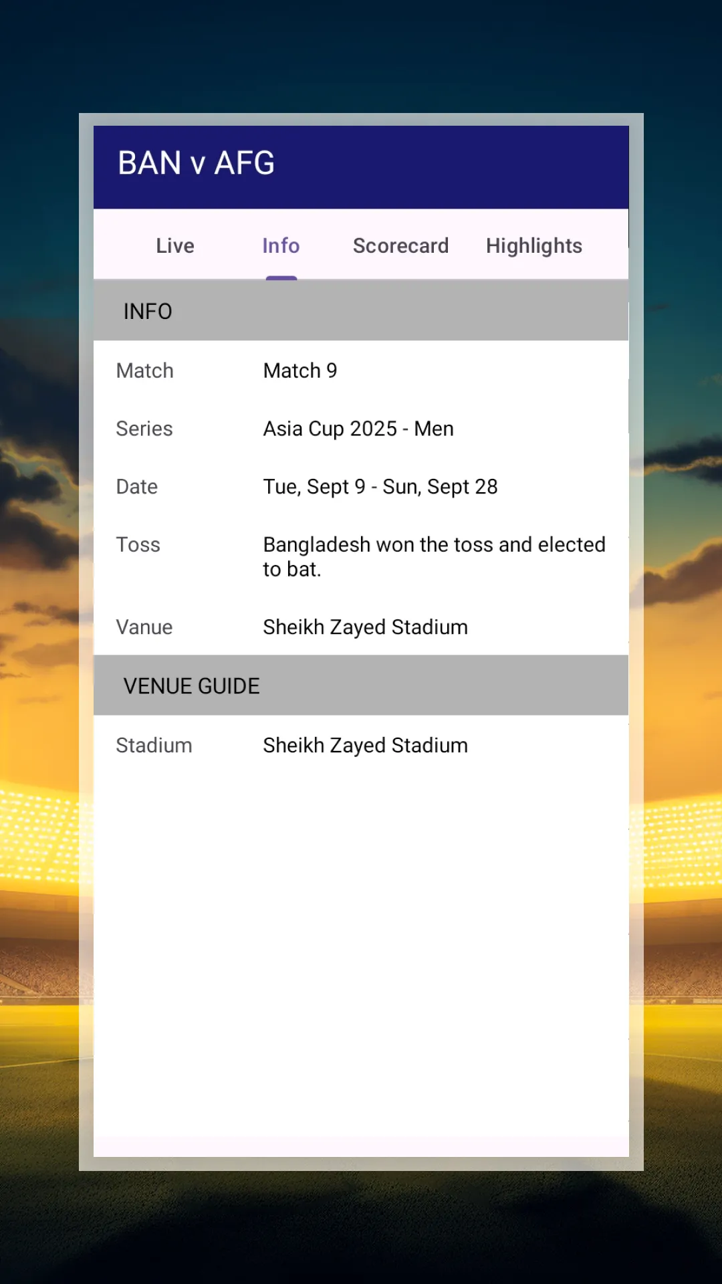Tap the match date range text

380,486
